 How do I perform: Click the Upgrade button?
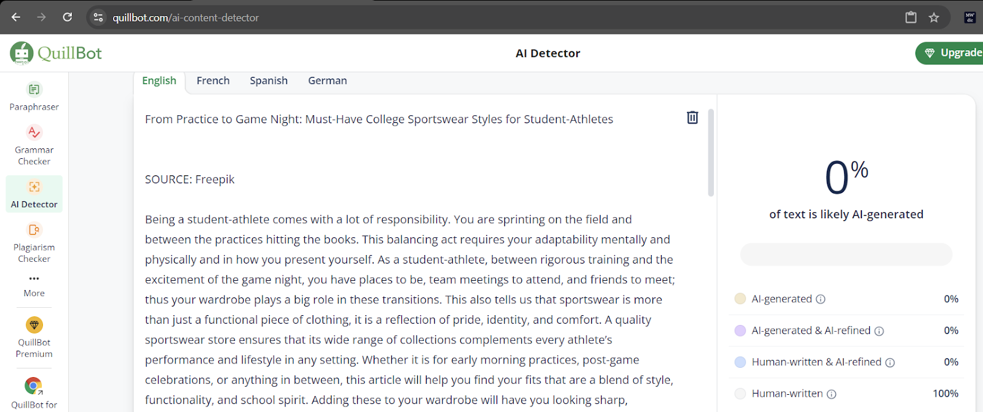tap(950, 53)
